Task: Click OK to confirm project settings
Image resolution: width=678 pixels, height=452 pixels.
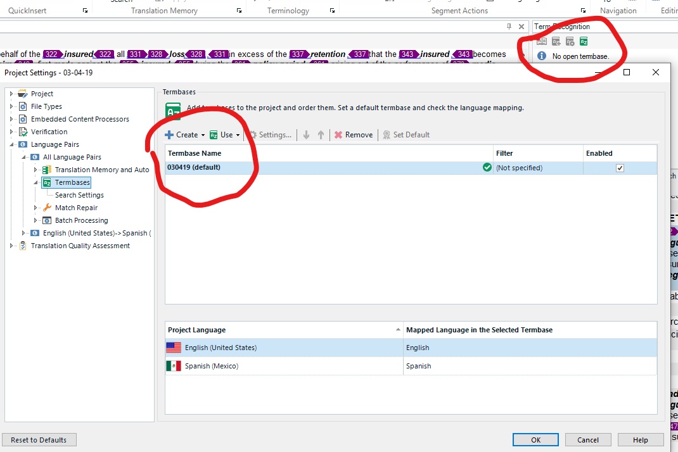Action: [x=535, y=439]
